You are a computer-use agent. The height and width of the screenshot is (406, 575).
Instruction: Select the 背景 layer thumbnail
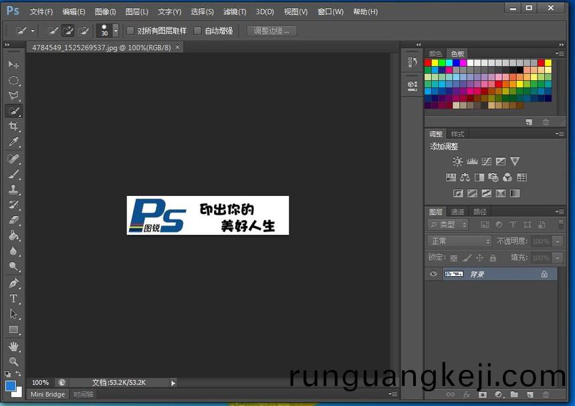(x=453, y=274)
